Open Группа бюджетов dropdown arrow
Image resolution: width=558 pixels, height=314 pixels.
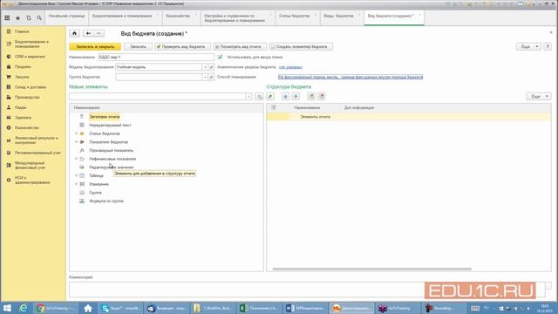click(x=205, y=77)
